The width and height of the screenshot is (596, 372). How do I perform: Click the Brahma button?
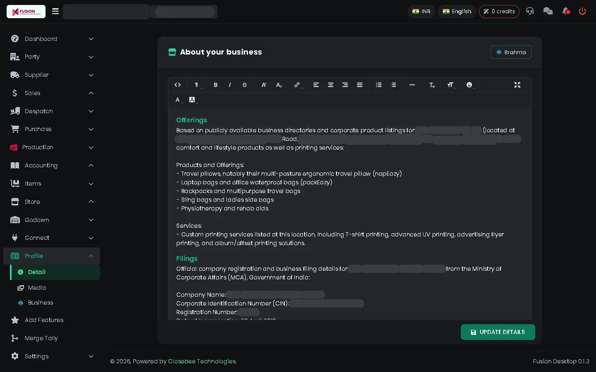tap(511, 52)
